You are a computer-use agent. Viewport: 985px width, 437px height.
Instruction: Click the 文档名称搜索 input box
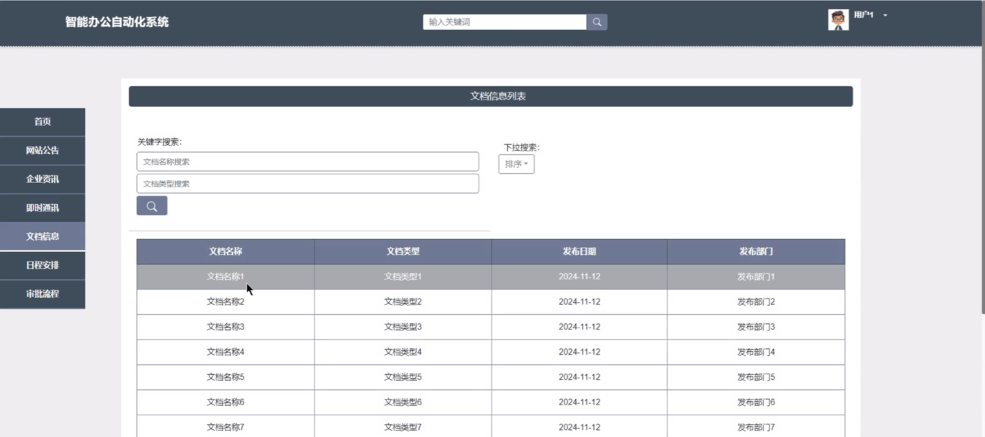click(307, 162)
